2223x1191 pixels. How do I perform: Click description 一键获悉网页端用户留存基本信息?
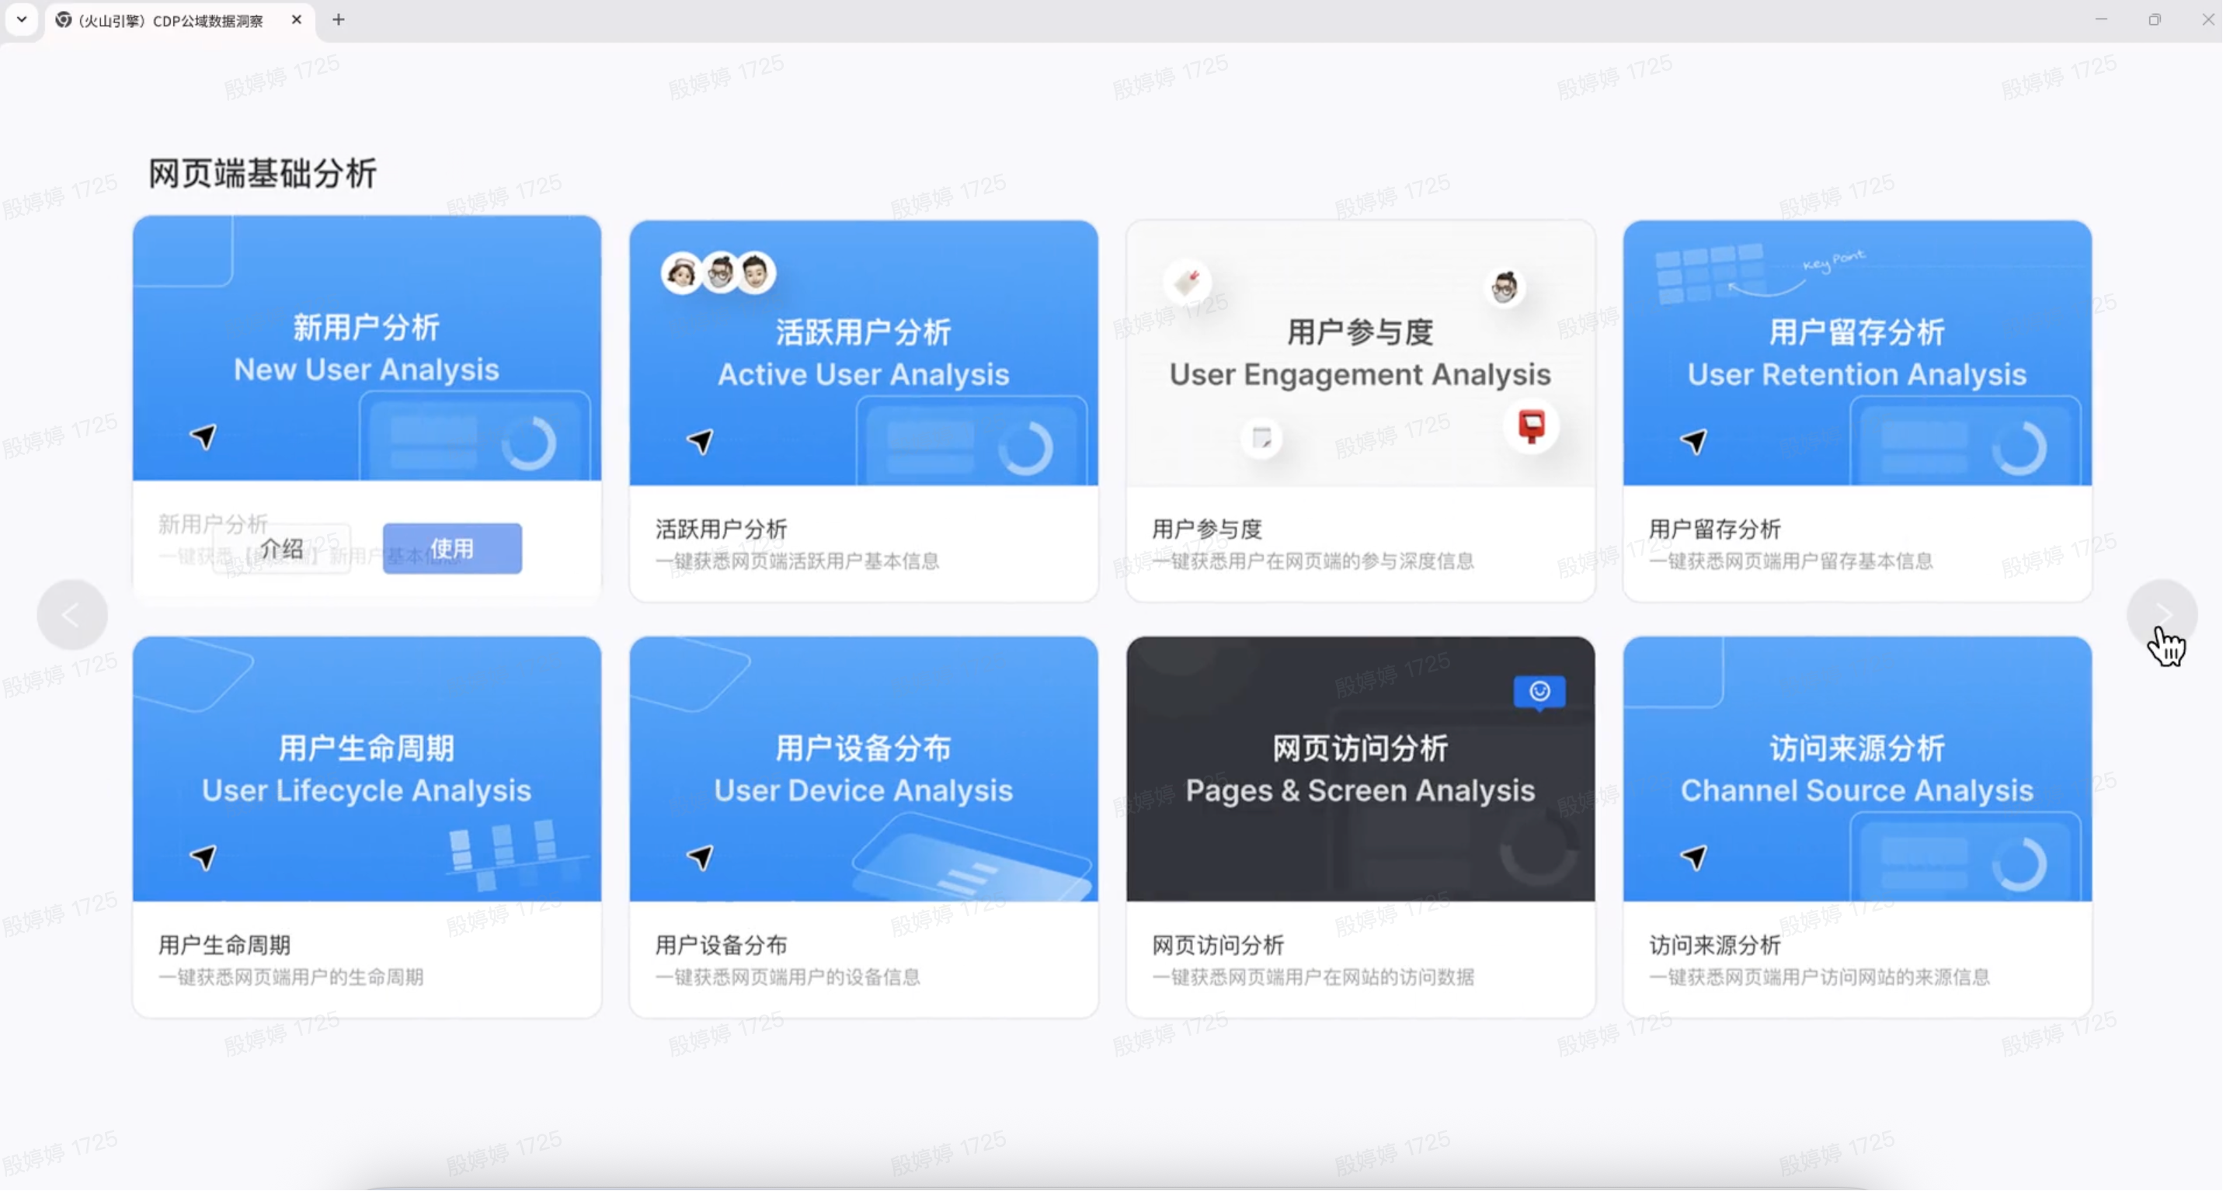click(x=1791, y=561)
